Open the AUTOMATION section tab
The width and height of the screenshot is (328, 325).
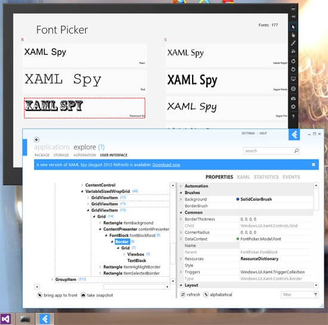85,155
